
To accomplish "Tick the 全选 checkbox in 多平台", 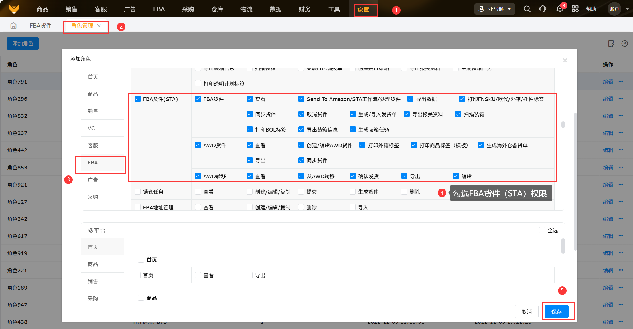I will click(542, 230).
